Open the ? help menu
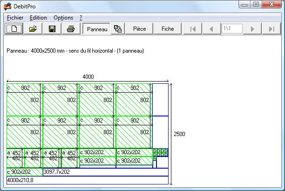This screenshot has width=285, height=191. pyautogui.click(x=81, y=18)
